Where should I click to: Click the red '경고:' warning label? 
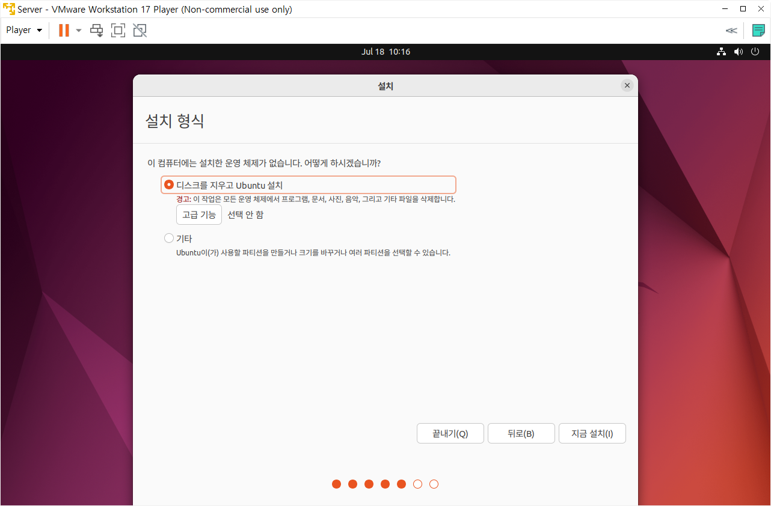(x=183, y=200)
